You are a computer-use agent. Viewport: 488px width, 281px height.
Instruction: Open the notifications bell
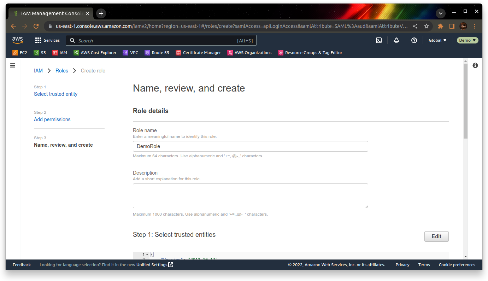[x=396, y=40]
